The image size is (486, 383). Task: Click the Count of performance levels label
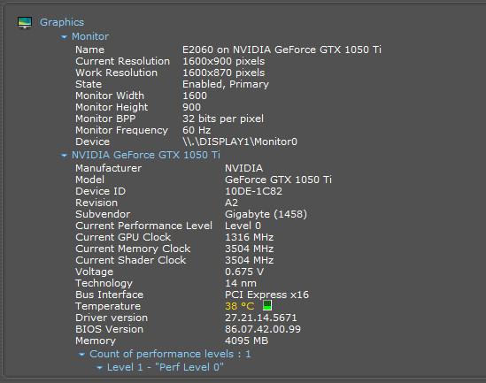click(x=170, y=354)
